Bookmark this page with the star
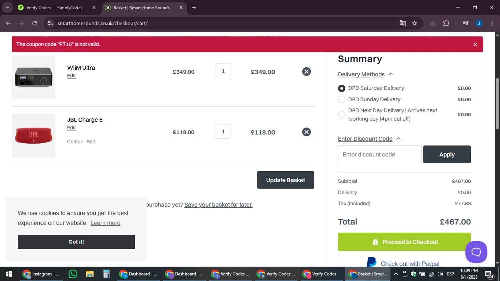 coord(415,23)
